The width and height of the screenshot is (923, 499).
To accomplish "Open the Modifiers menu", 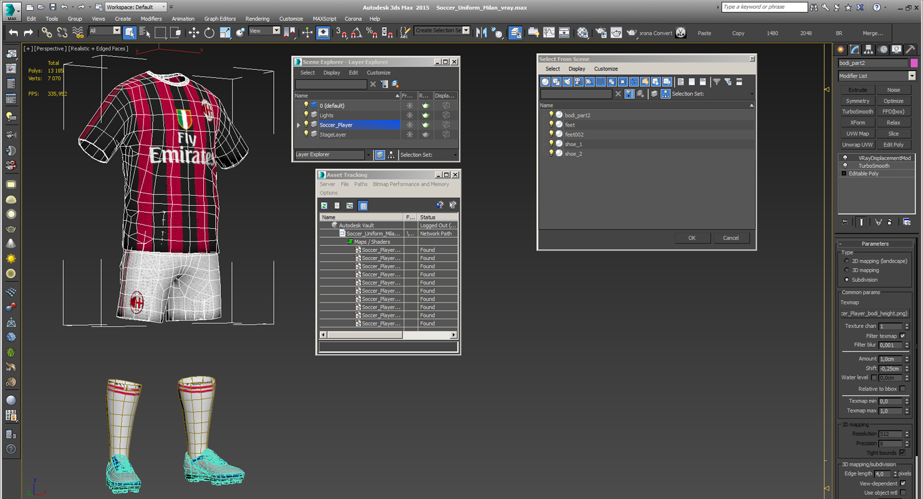I will [x=151, y=19].
